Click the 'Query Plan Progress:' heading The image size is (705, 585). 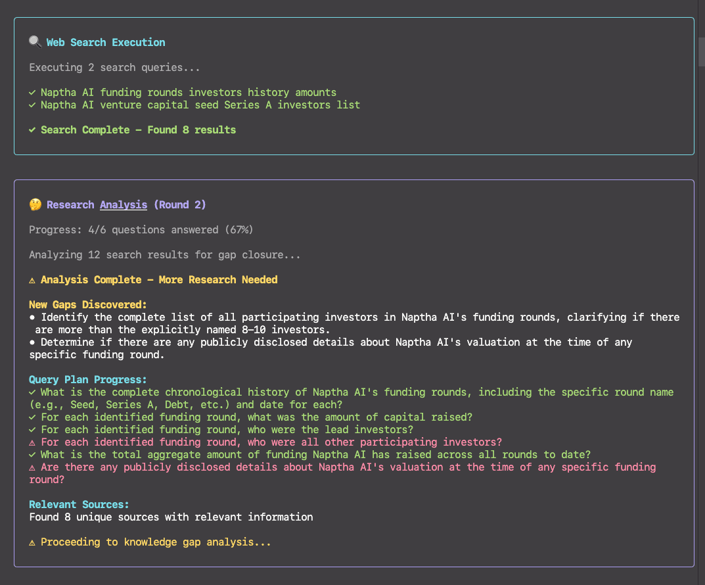pos(88,379)
